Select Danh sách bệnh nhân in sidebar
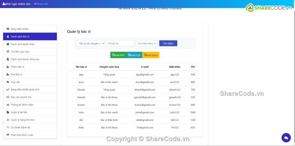The image size is (295, 146). click(30, 44)
